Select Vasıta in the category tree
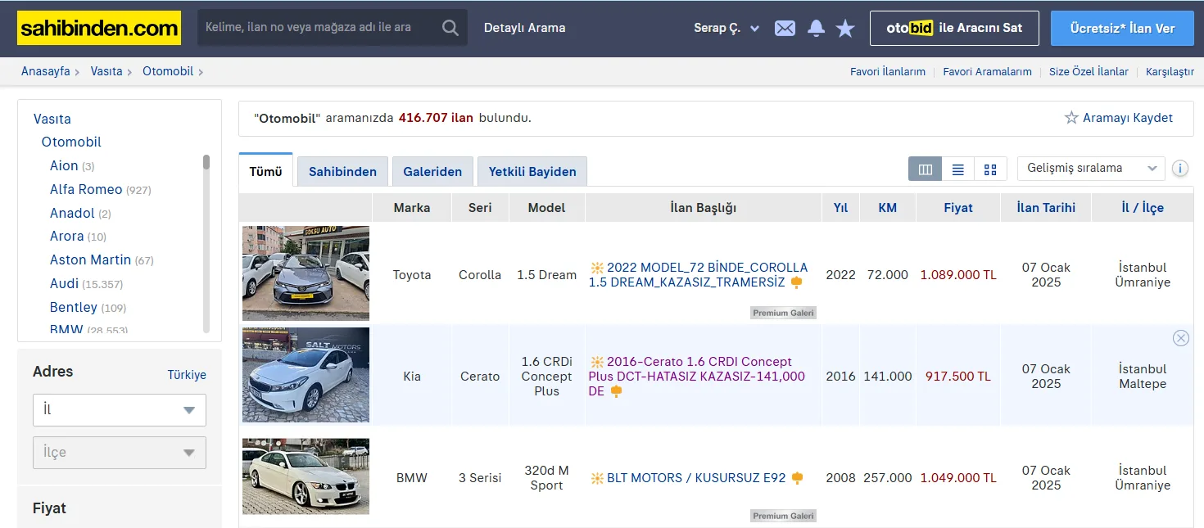This screenshot has height=528, width=1204. pos(52,119)
